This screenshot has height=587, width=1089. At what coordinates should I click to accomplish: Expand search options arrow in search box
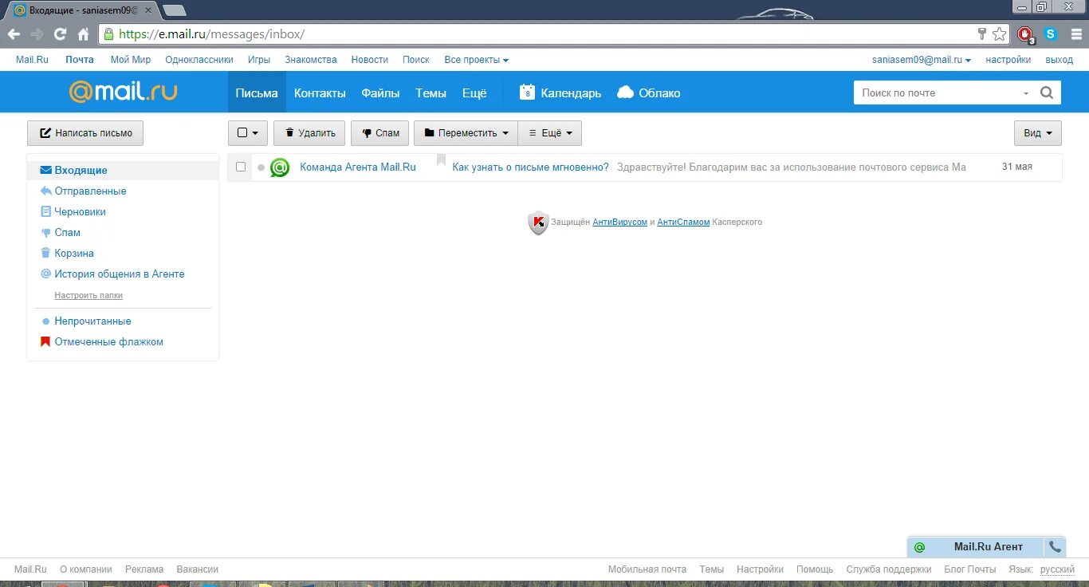1026,93
